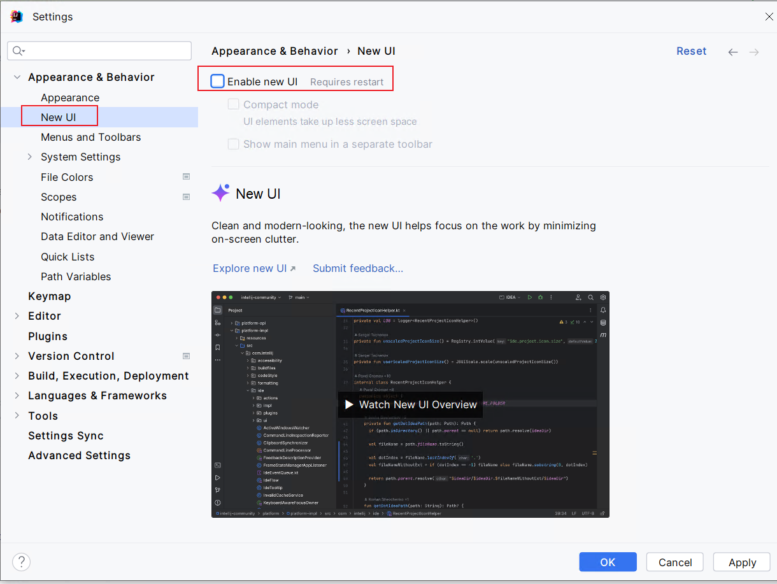
Task: Collapse the Appearance & Behavior section
Action: 17,77
